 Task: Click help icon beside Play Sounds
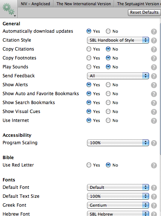(x=154, y=67)
